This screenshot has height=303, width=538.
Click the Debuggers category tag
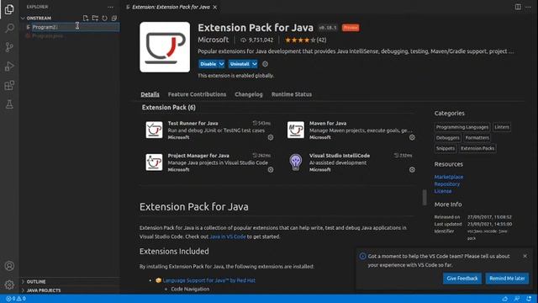(x=447, y=138)
